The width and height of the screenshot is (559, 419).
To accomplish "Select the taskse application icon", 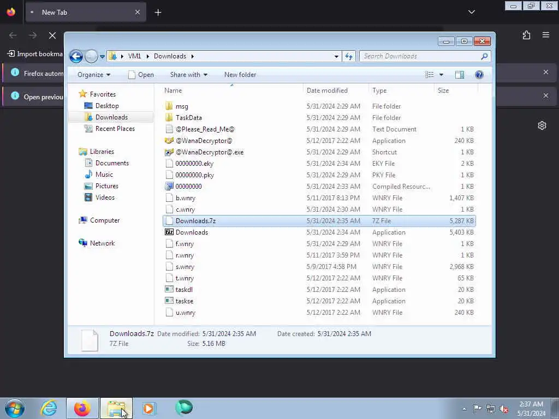I will point(169,301).
